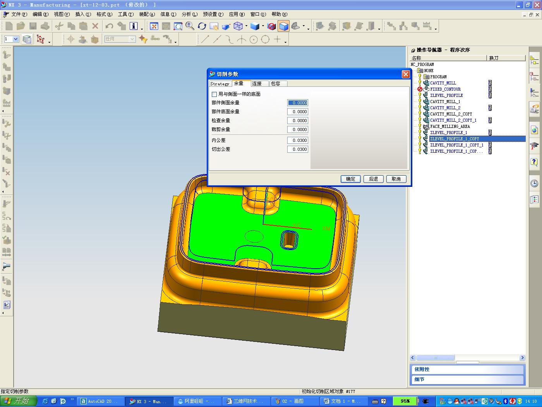Click the Open file folder icon

(21, 26)
